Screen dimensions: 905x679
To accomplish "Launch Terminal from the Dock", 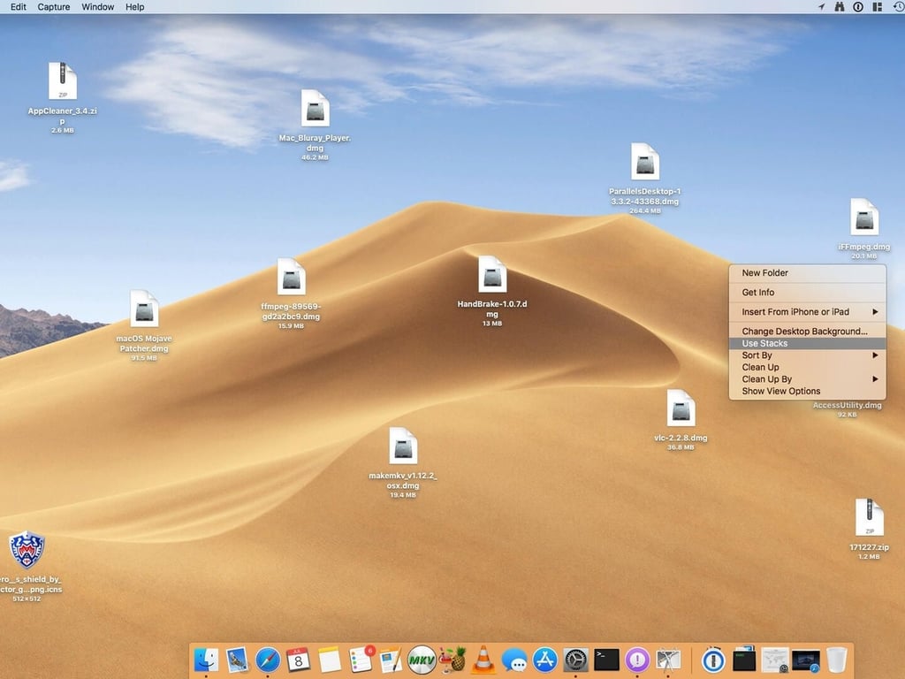I will tap(606, 660).
